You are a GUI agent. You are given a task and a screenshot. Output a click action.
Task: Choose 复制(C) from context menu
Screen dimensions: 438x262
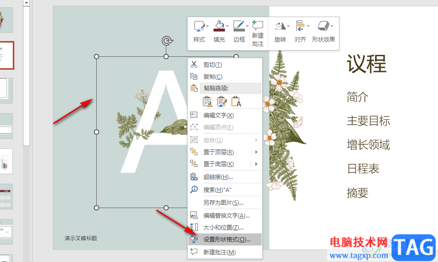pyautogui.click(x=225, y=77)
